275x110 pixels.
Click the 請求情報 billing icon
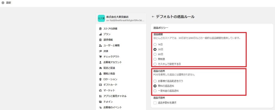[100, 40]
